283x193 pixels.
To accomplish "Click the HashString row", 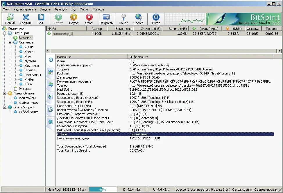I will tap(165, 90).
